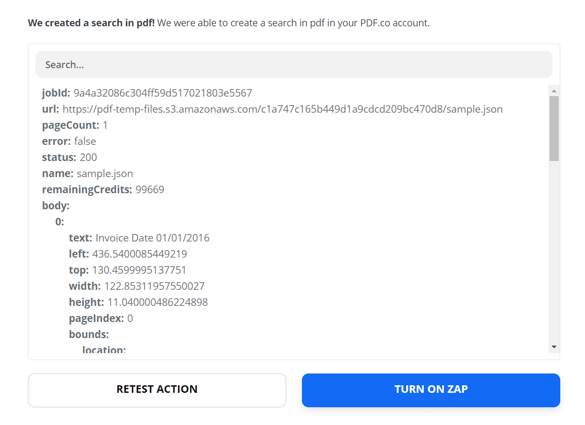585x425 pixels.
Task: Click the scrollbar thumb in results panel
Action: click(553, 123)
